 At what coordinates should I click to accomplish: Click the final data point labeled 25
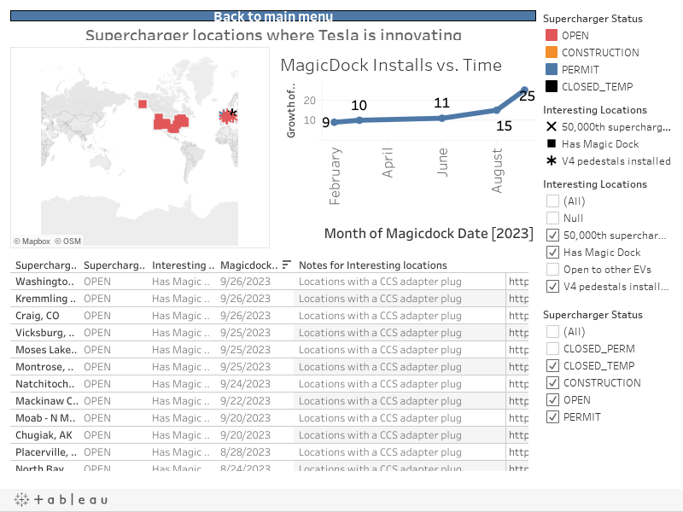click(x=524, y=90)
